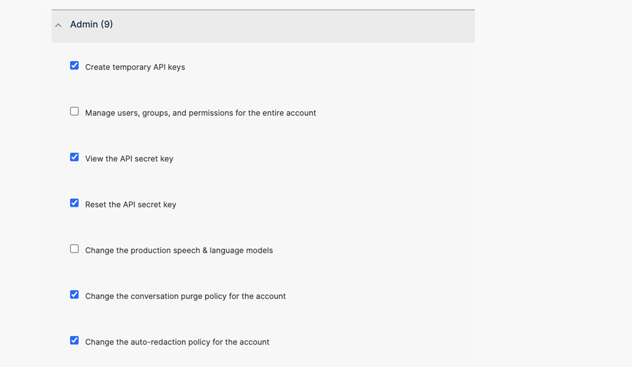Screen dimensions: 632x367
Task: Click the "Admin" section heading word
Action: click(x=84, y=25)
